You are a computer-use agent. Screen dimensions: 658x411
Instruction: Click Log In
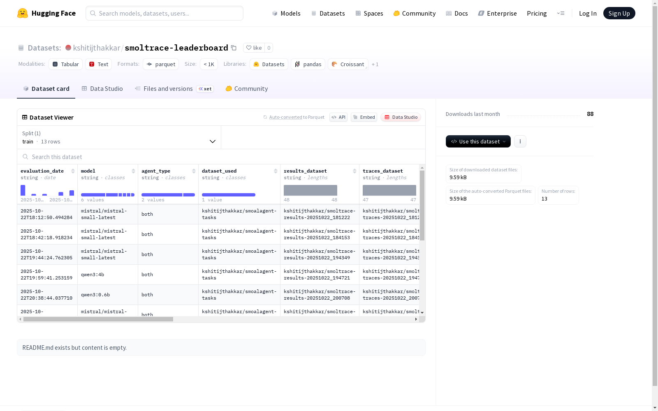588,13
